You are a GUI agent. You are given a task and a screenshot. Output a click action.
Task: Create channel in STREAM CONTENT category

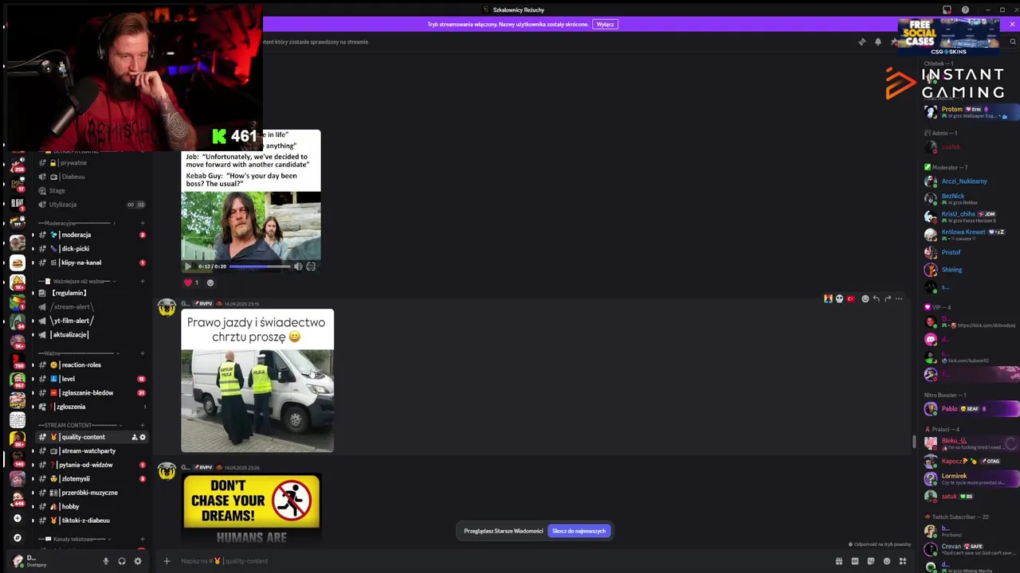(143, 425)
